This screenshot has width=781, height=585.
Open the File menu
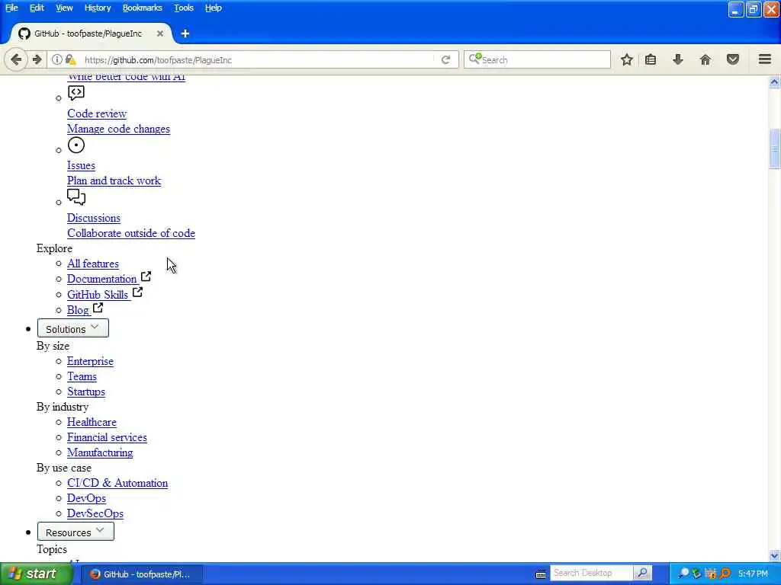tap(11, 8)
